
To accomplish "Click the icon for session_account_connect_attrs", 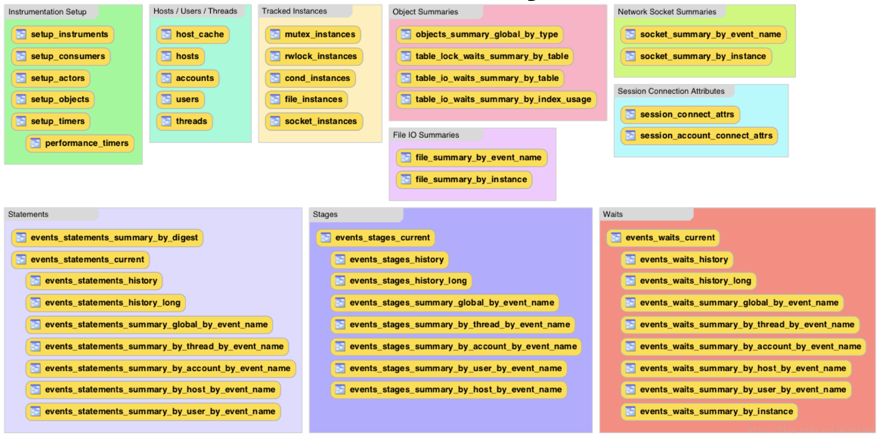I will 630,136.
